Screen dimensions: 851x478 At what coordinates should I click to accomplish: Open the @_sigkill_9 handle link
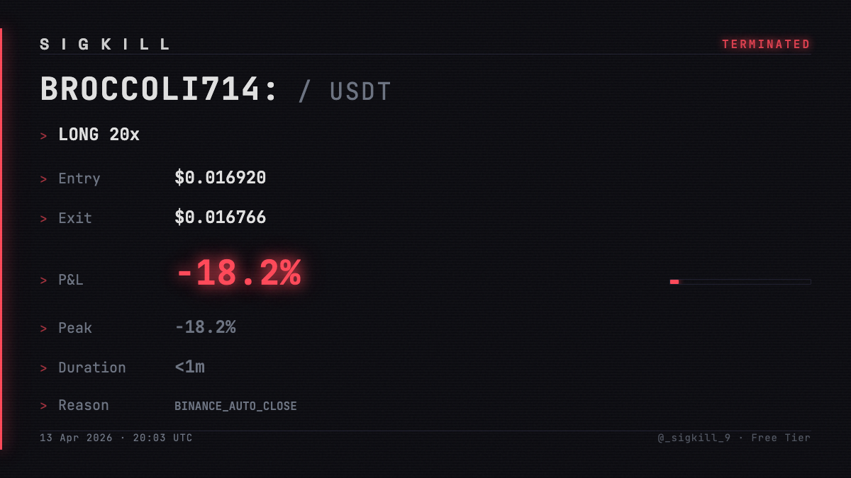pos(694,438)
